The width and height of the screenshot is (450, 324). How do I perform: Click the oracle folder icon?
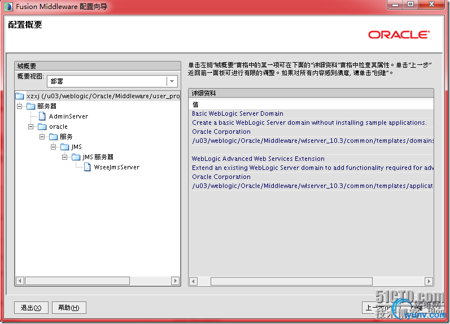[x=42, y=126]
